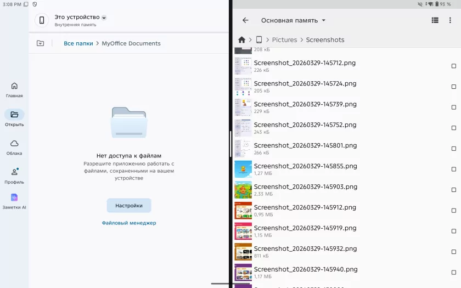This screenshot has height=288, width=461.
Task: Switch to the Открыть tab
Action: click(14, 115)
